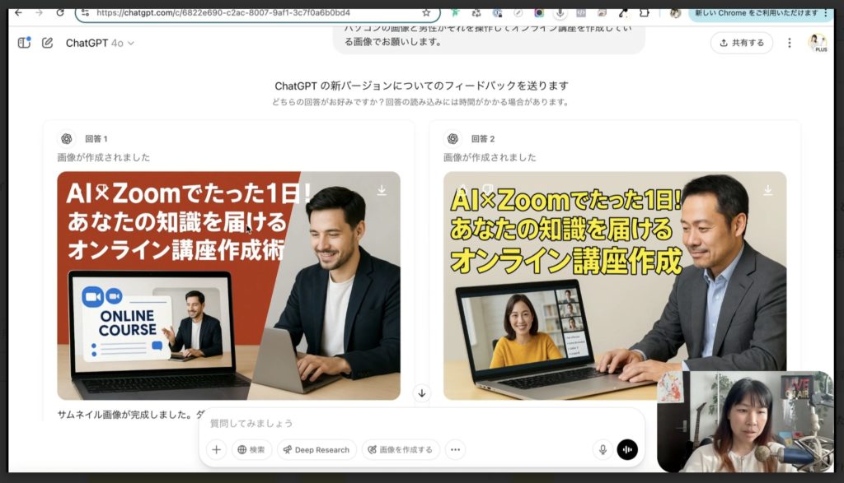
Task: Open the attachment plus icon in the composer
Action: [216, 450]
